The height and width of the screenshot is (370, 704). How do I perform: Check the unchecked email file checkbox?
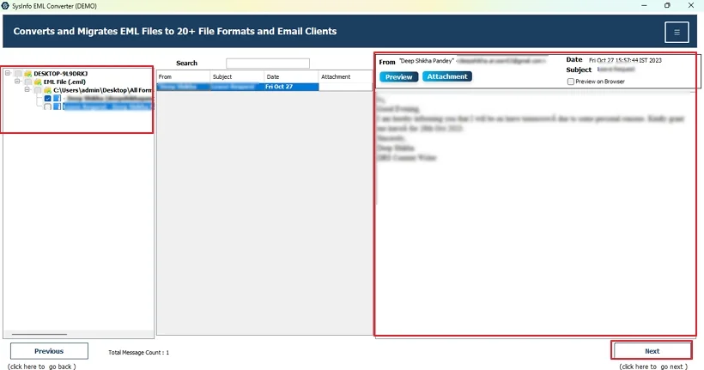pos(47,106)
